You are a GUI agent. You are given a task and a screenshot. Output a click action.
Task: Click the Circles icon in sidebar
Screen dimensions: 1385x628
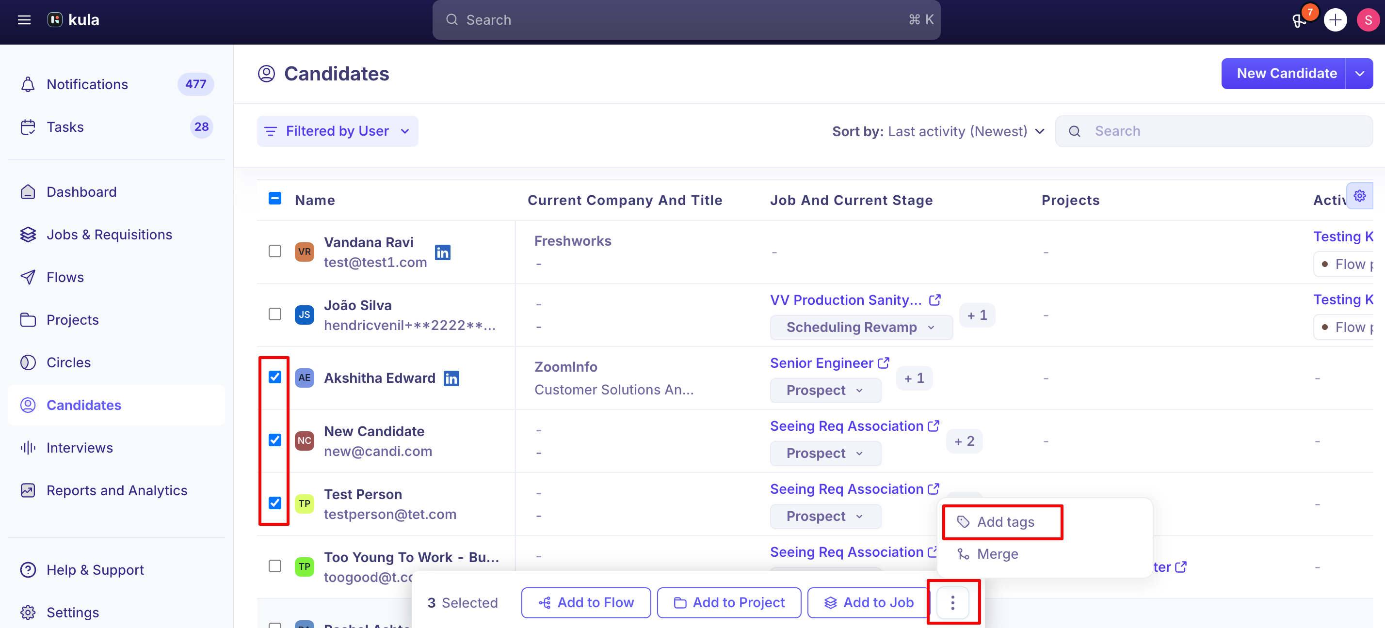(x=28, y=362)
